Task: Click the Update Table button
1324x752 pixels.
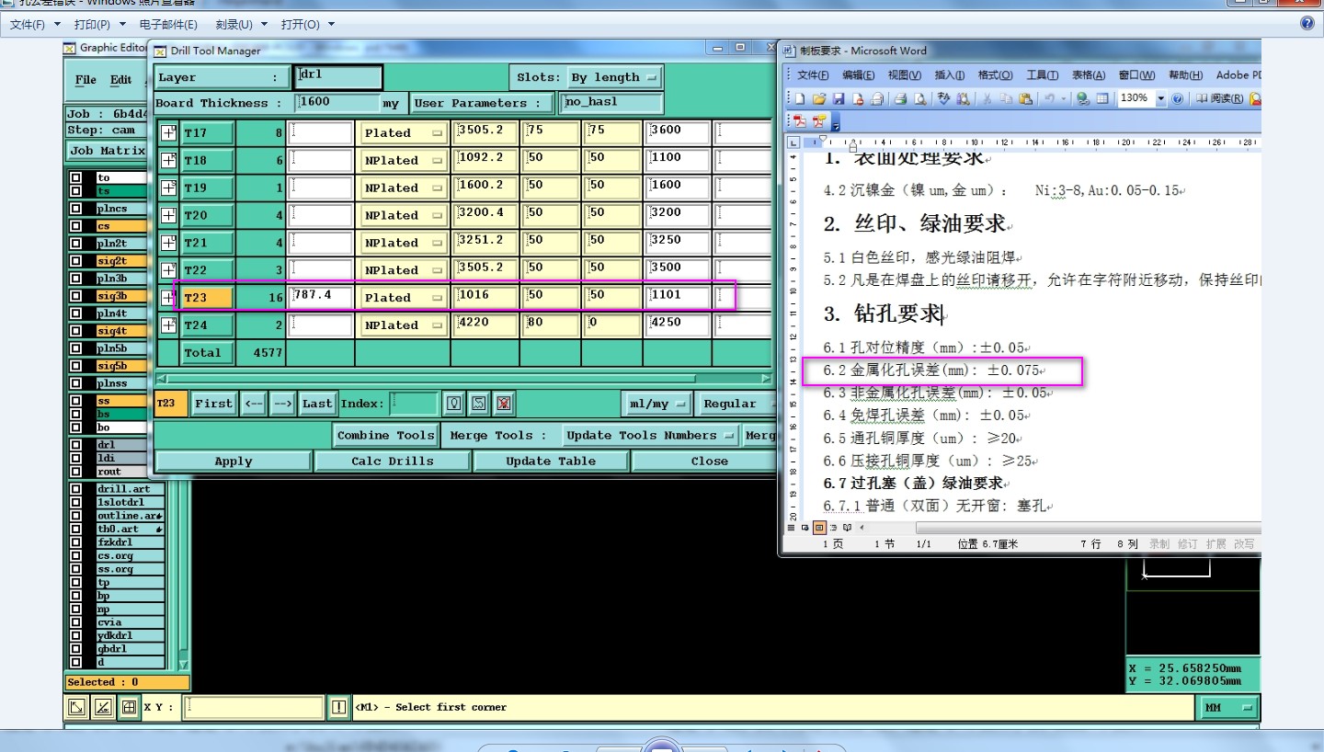Action: [551, 461]
